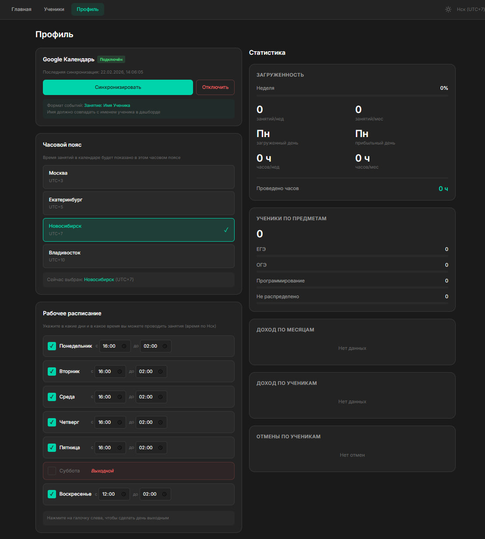Choose the Владивосток UTC+10 timezone option
This screenshot has height=539, width=485.
tap(138, 256)
